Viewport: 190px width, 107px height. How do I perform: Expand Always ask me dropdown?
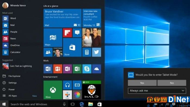pos(157,91)
